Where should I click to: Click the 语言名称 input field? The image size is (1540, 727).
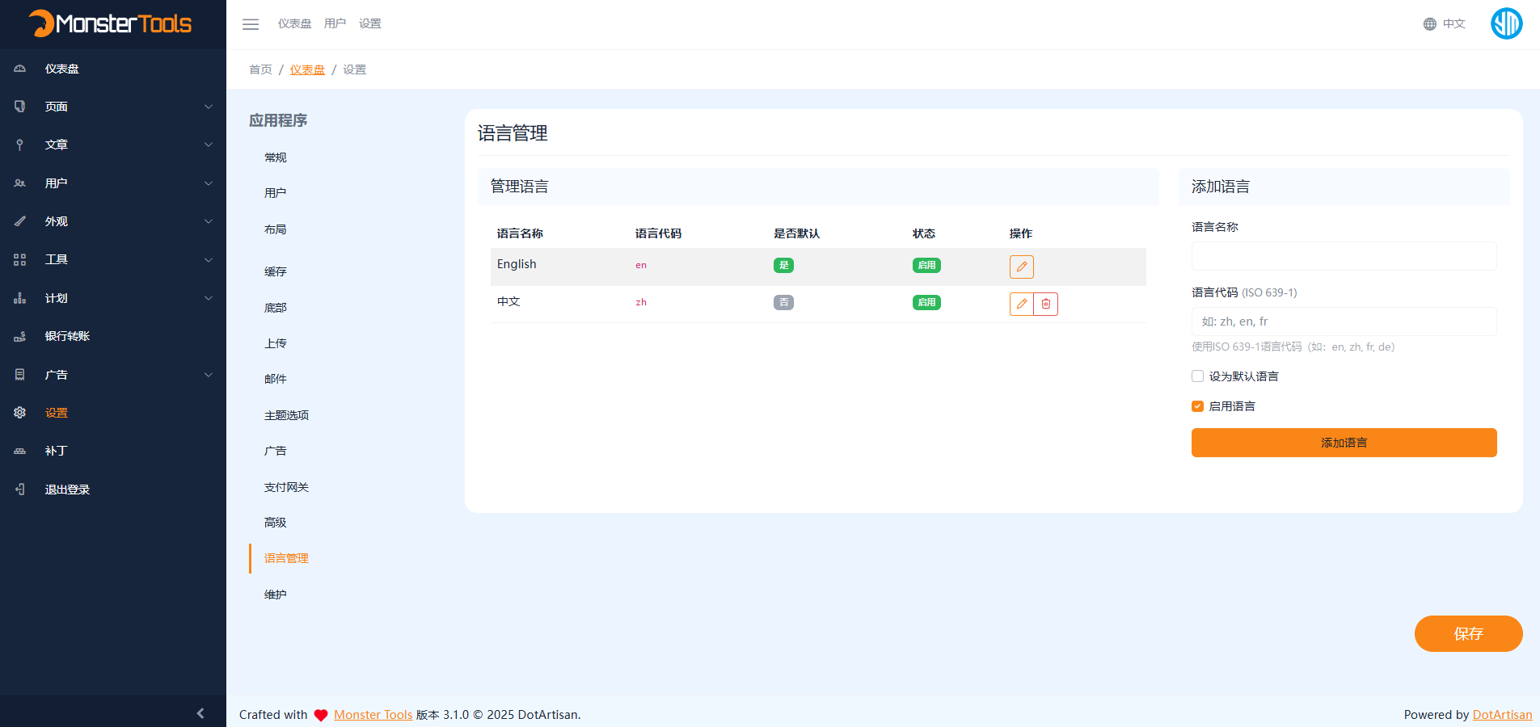[1343, 255]
